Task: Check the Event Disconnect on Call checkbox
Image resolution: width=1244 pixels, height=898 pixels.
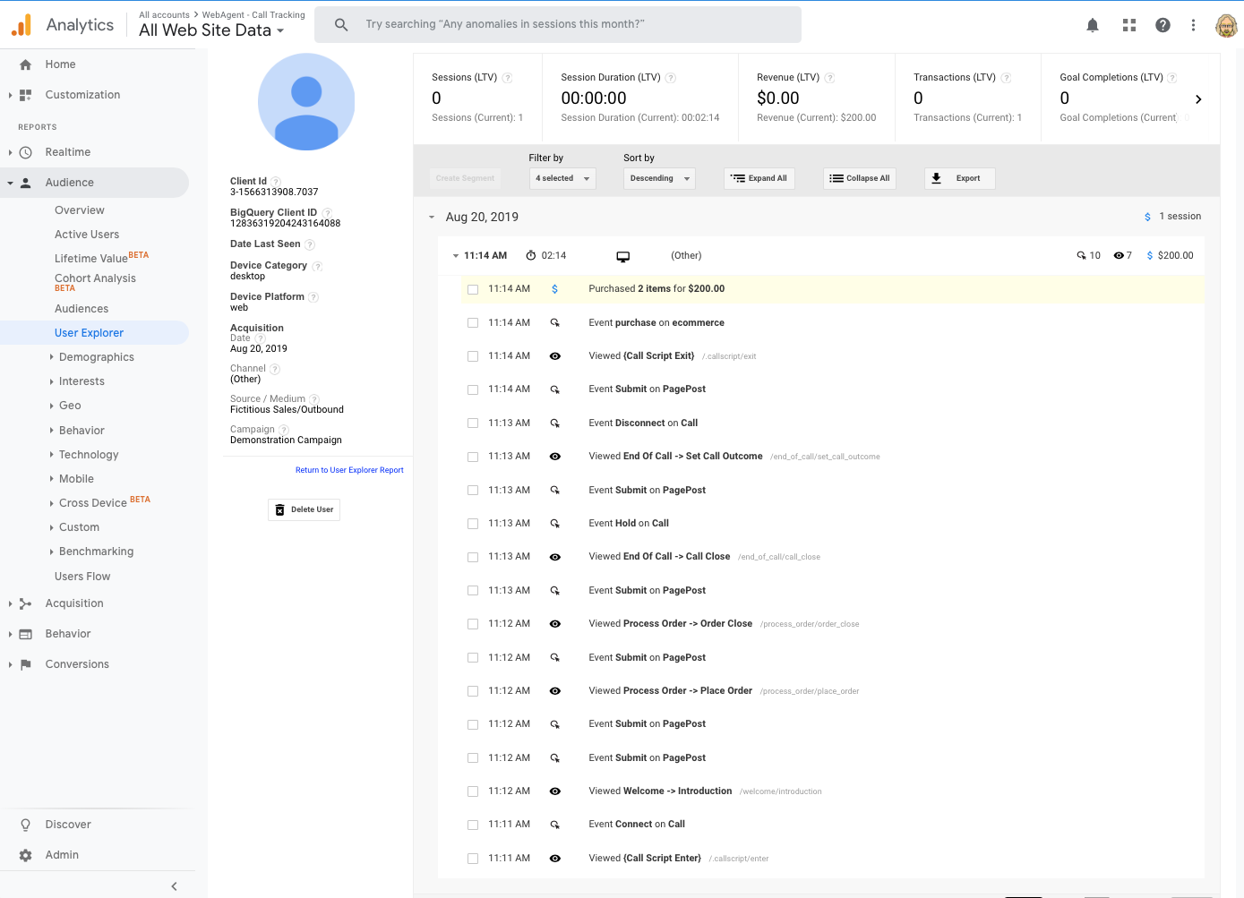Action: point(473,423)
